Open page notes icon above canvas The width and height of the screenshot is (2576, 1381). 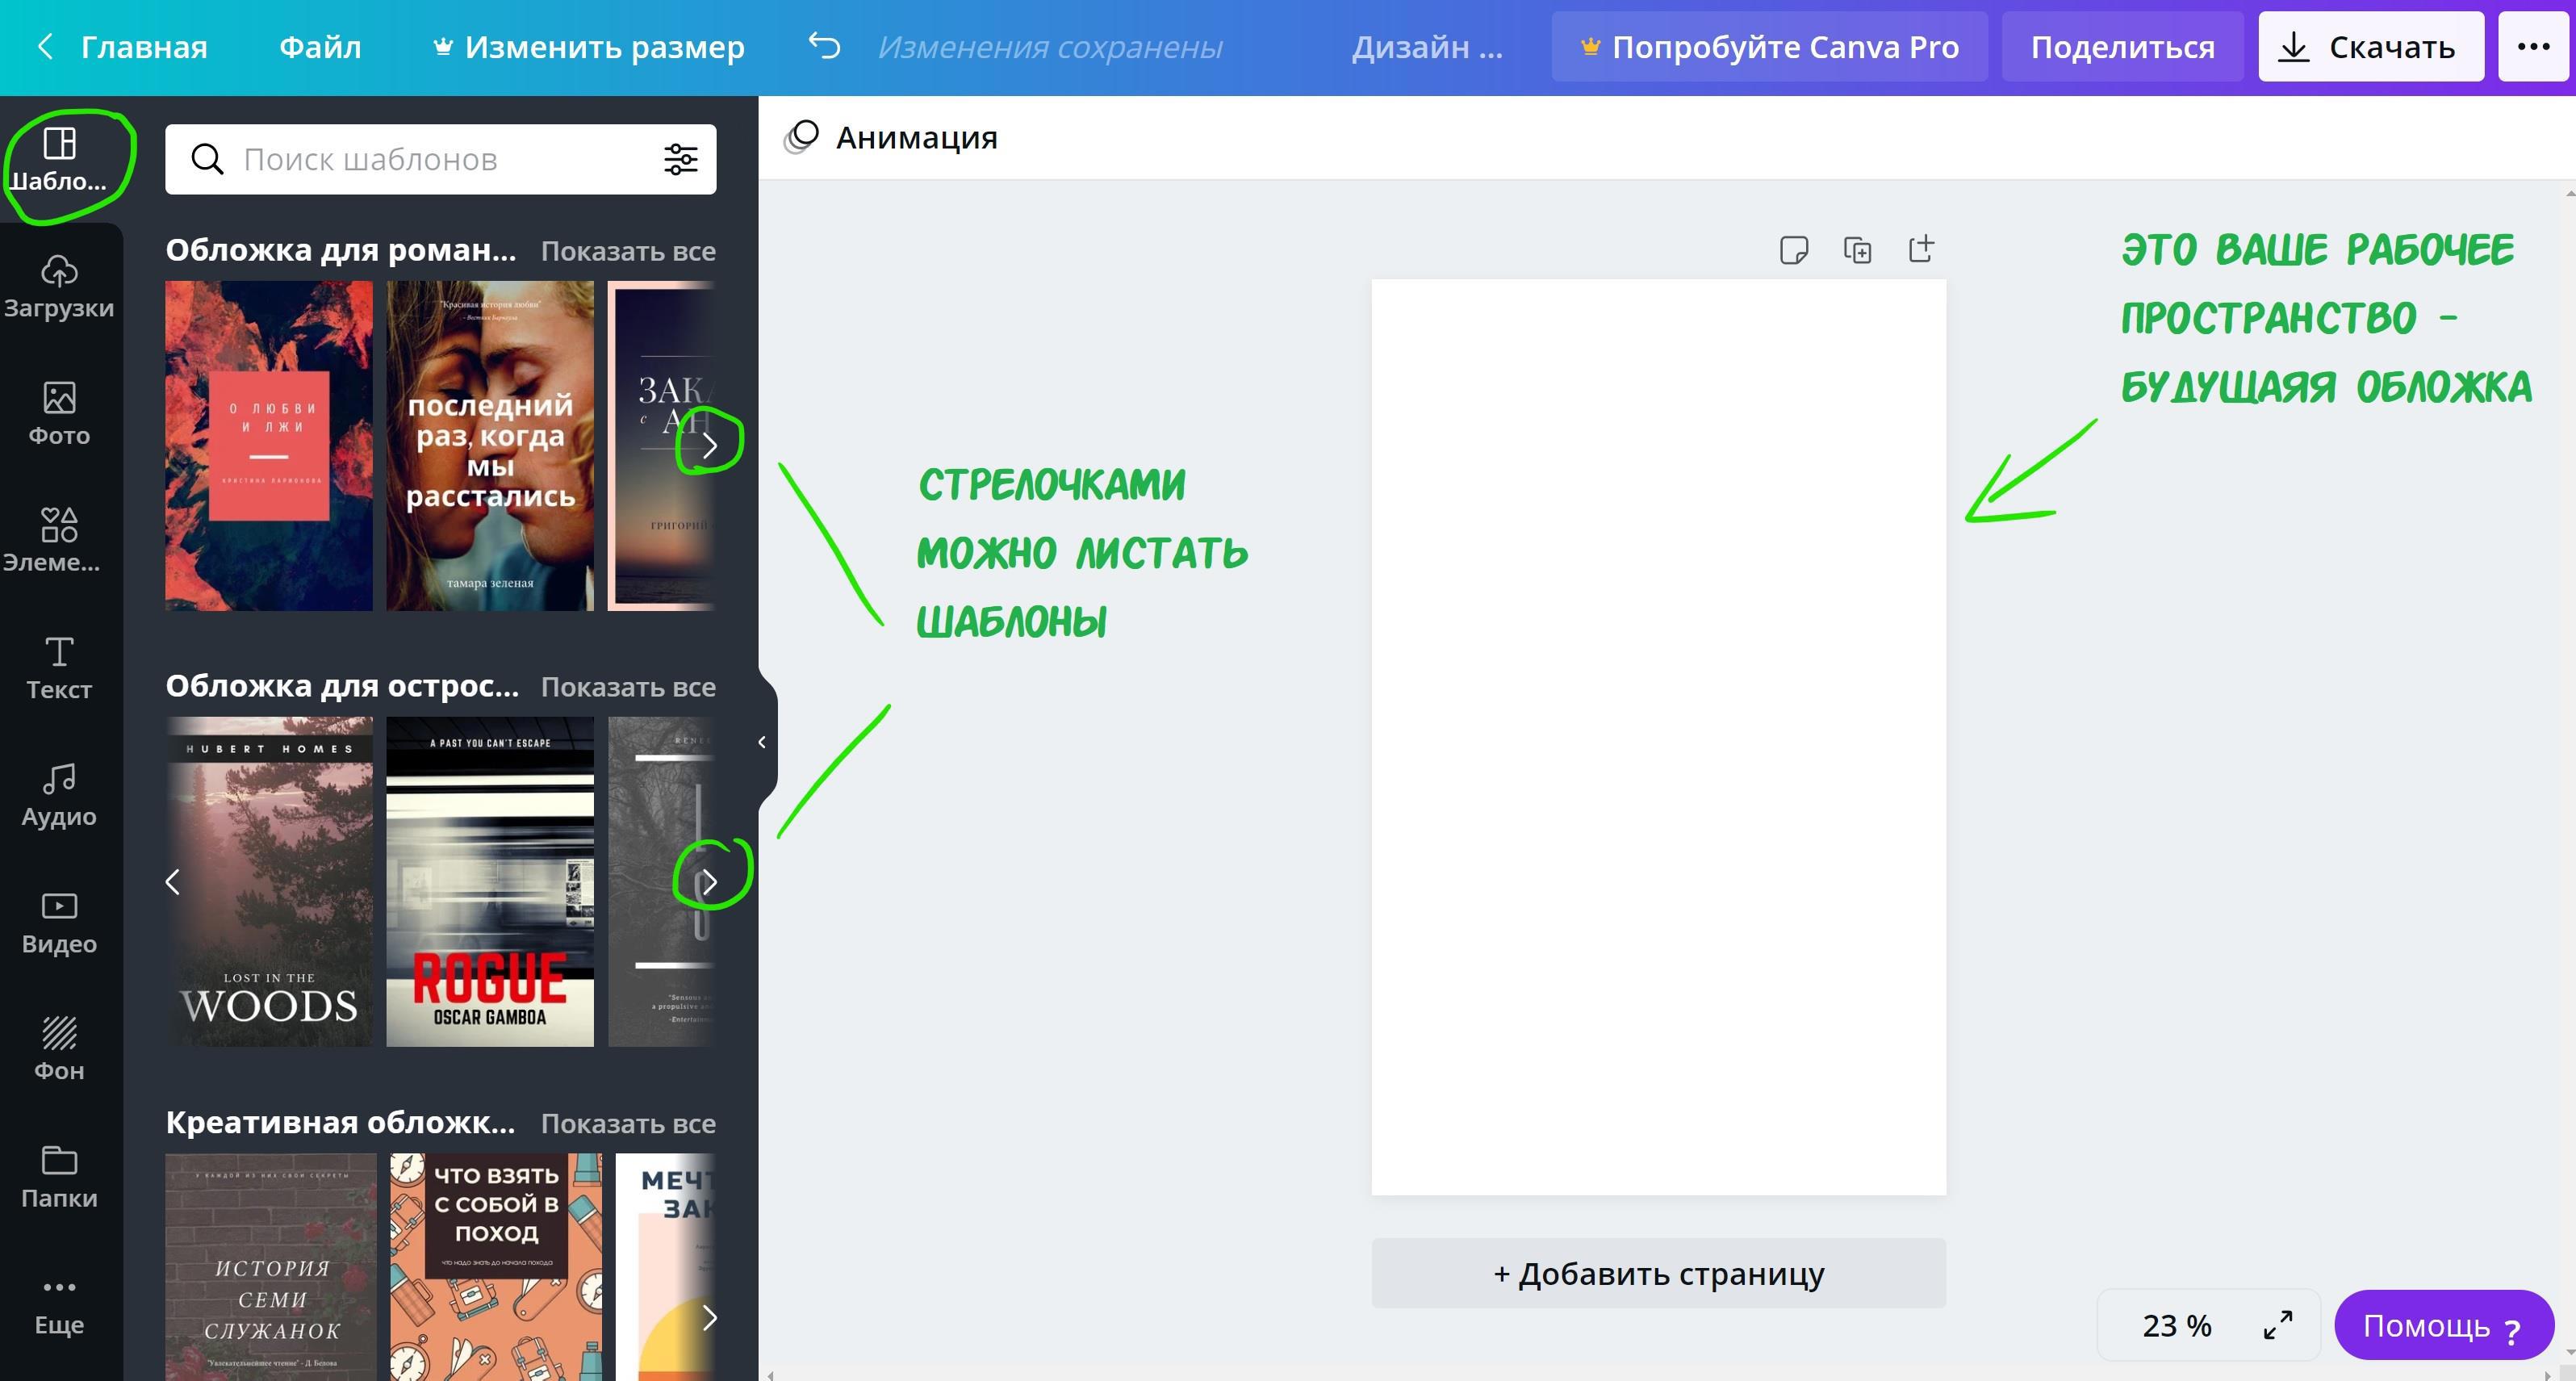(1794, 249)
